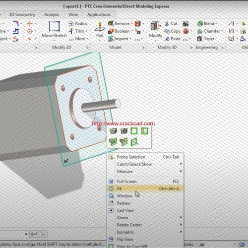The image size is (248, 248).
Task: Click the red cube icon right of Remove
Action: (x=137, y=24)
